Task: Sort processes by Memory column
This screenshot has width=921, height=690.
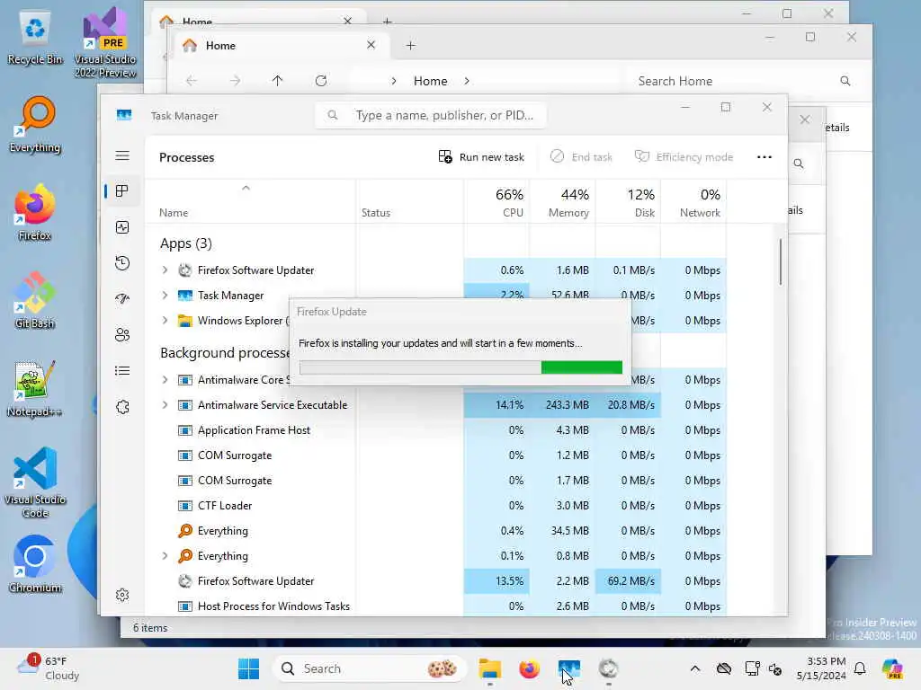Action: pos(562,202)
